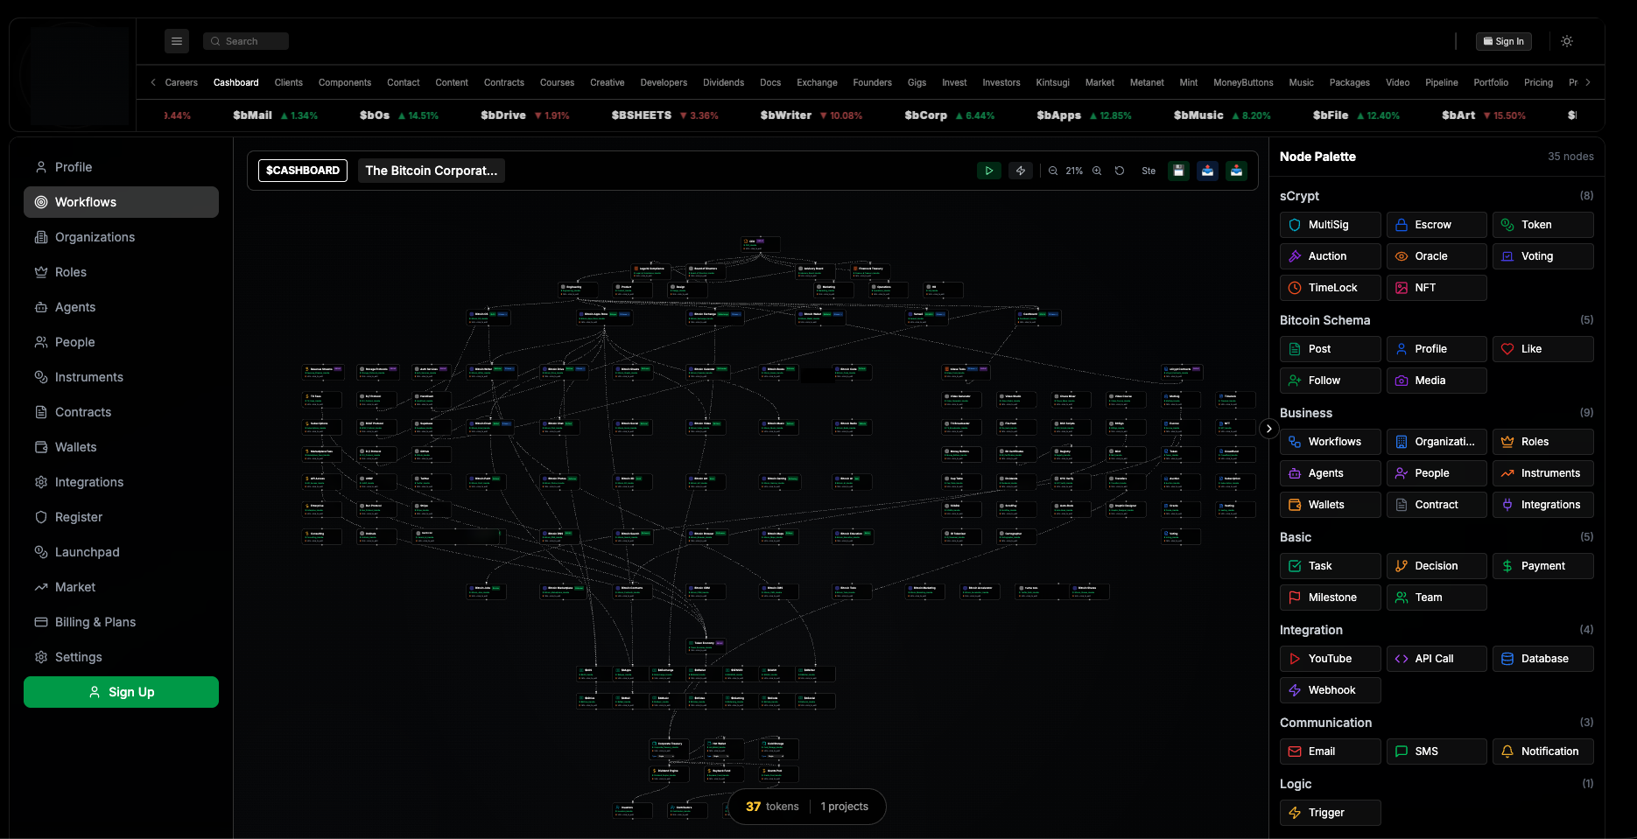Choose the Webhook integration node
Image resolution: width=1637 pixels, height=839 pixels.
point(1330,690)
